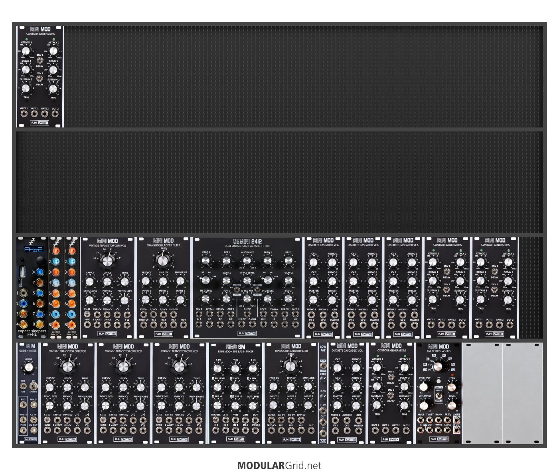Click the RES 2 knob on Gemini 2412
Image resolution: width=559 pixels, height=474 pixels.
288,261
